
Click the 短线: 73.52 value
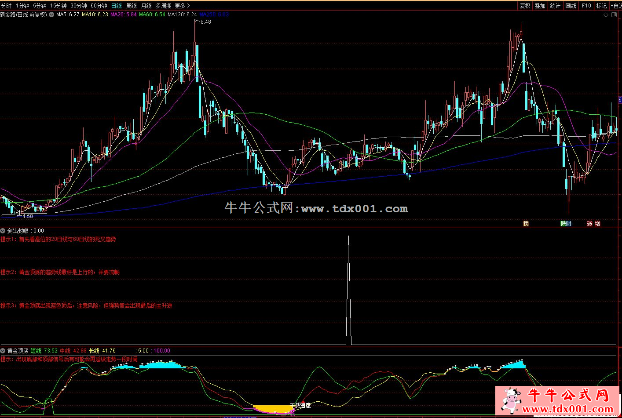tap(44, 351)
